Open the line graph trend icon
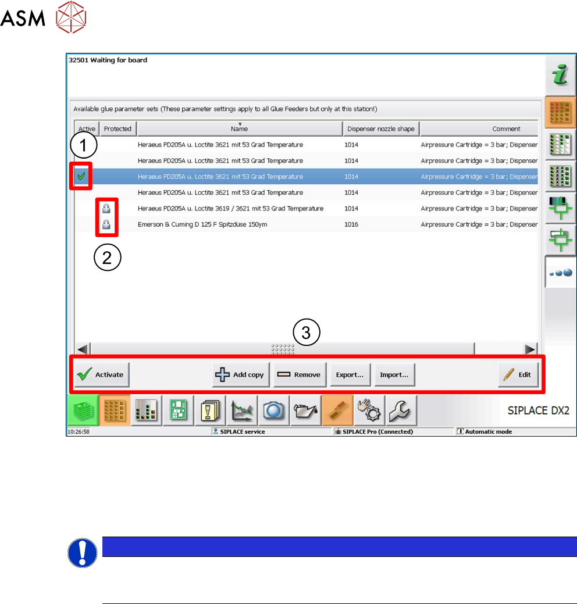The image size is (577, 604). [241, 410]
